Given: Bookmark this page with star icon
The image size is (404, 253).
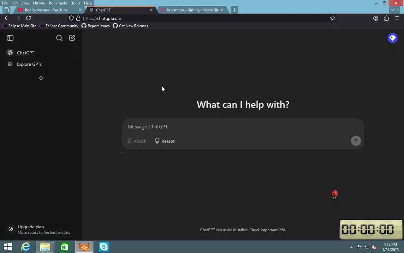Looking at the screenshot, I should (x=333, y=18).
